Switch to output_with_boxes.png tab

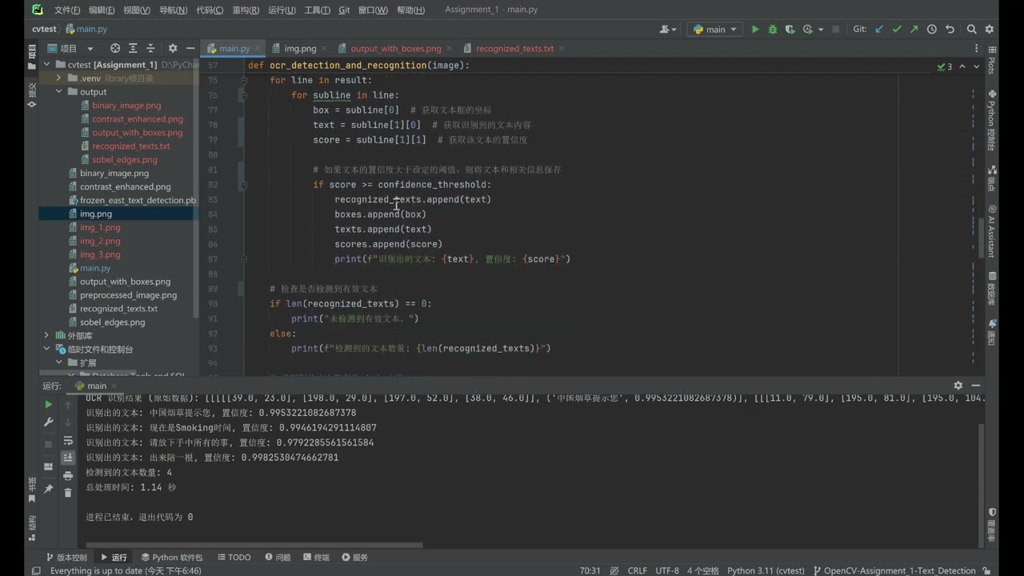(395, 48)
